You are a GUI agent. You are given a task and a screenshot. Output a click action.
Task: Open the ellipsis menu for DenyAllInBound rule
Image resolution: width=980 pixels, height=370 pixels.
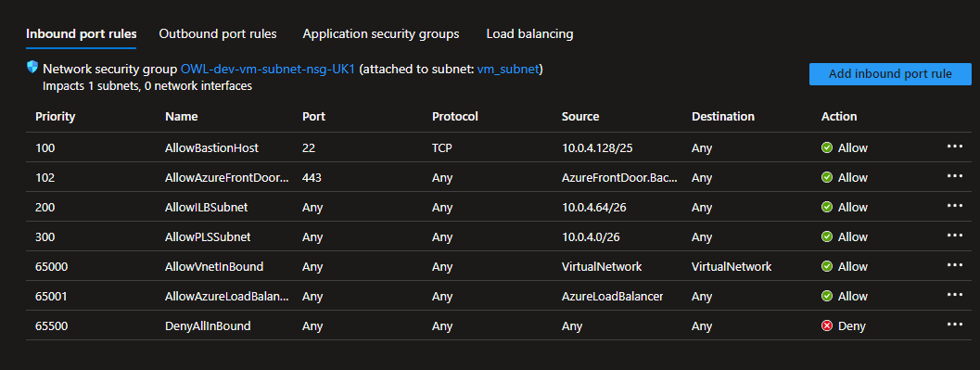(x=954, y=325)
